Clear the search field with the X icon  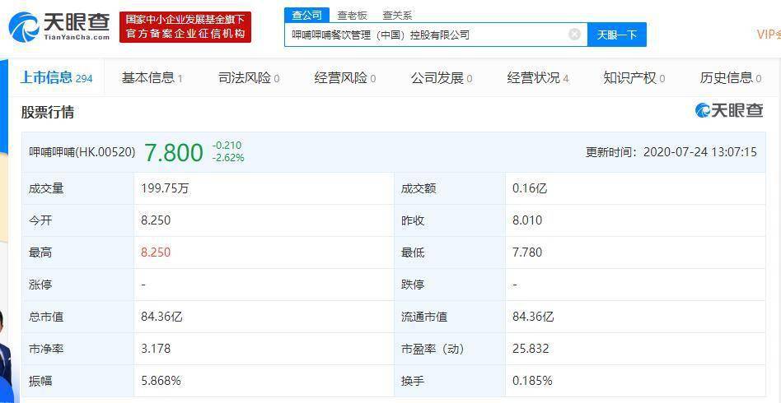coord(574,35)
